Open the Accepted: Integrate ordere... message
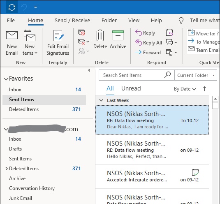This screenshot has width=220, height=204. coord(152,176)
